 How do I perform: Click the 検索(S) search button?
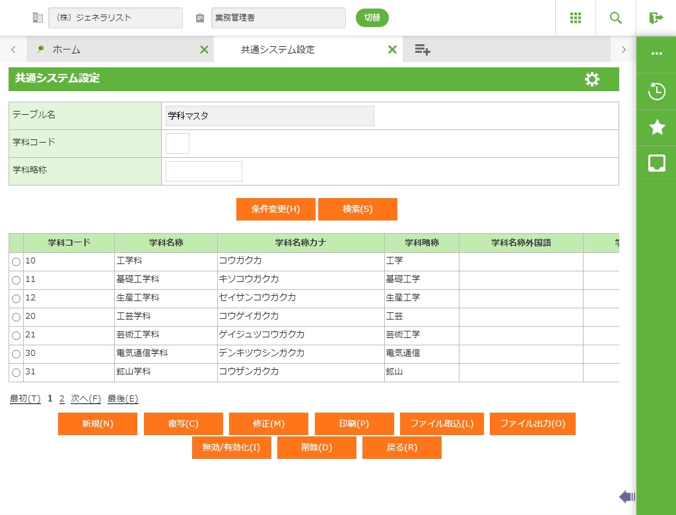(357, 209)
